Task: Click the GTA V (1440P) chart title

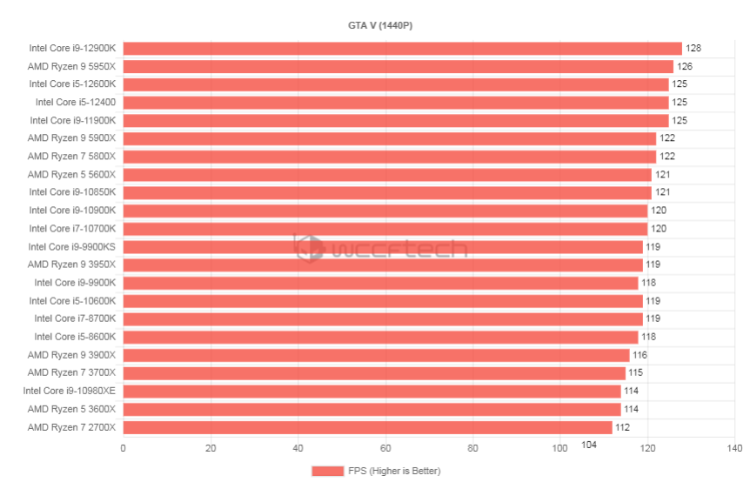Action: [x=380, y=25]
